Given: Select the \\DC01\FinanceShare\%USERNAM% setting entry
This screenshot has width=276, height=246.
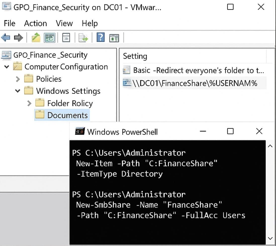Looking at the screenshot, I should 195,83.
